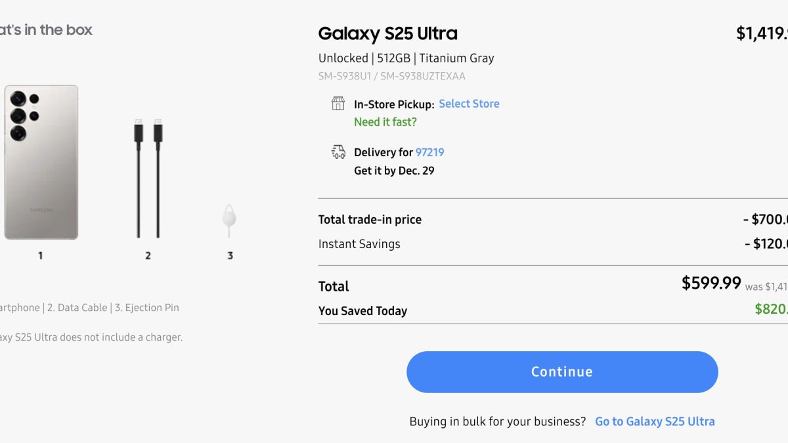Click the 'Unlocked | 512GB | Titanium Gray' description

(x=406, y=58)
